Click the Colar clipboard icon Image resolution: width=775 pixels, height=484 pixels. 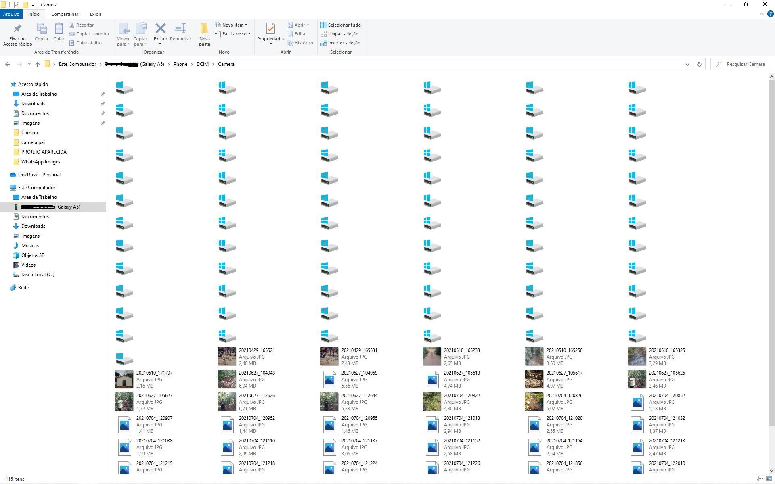[x=59, y=32]
